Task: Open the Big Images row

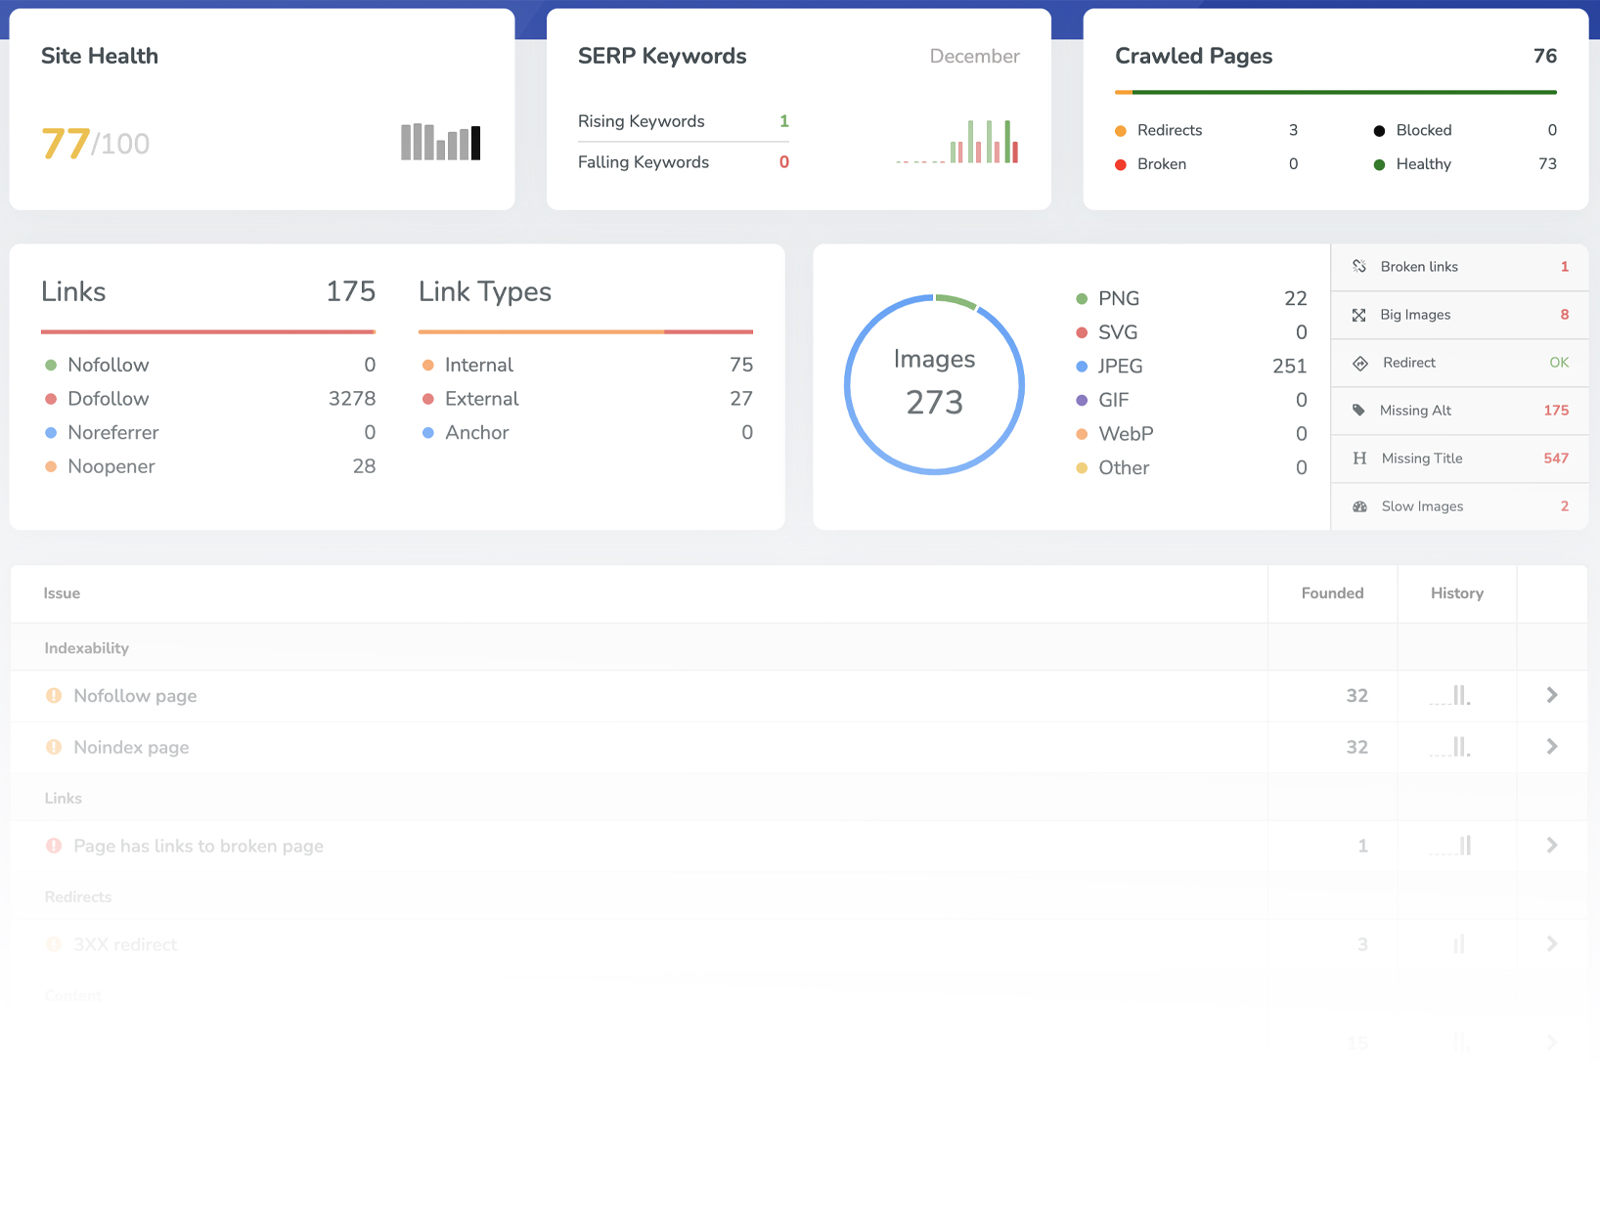Action: [1459, 315]
